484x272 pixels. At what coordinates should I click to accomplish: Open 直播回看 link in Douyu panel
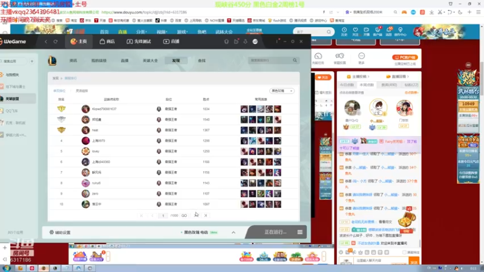tap(397, 77)
